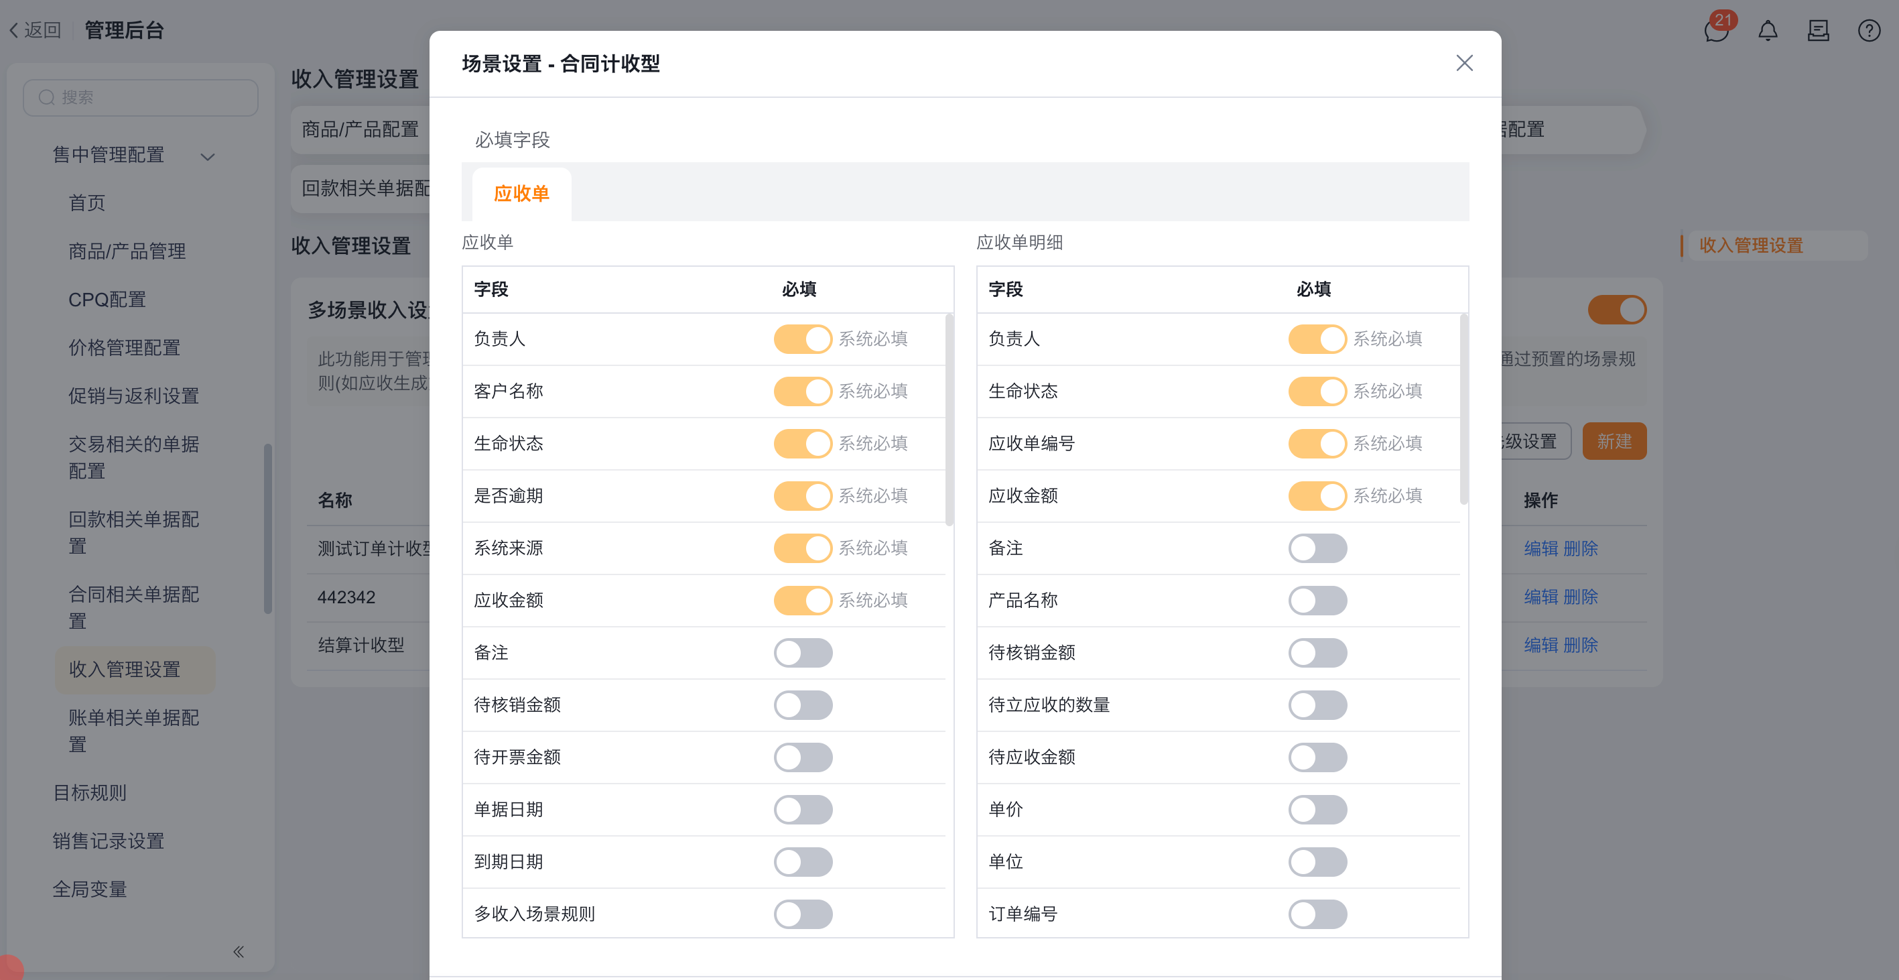The image size is (1899, 980).
Task: Close the scene settings dialog
Action: pyautogui.click(x=1464, y=64)
